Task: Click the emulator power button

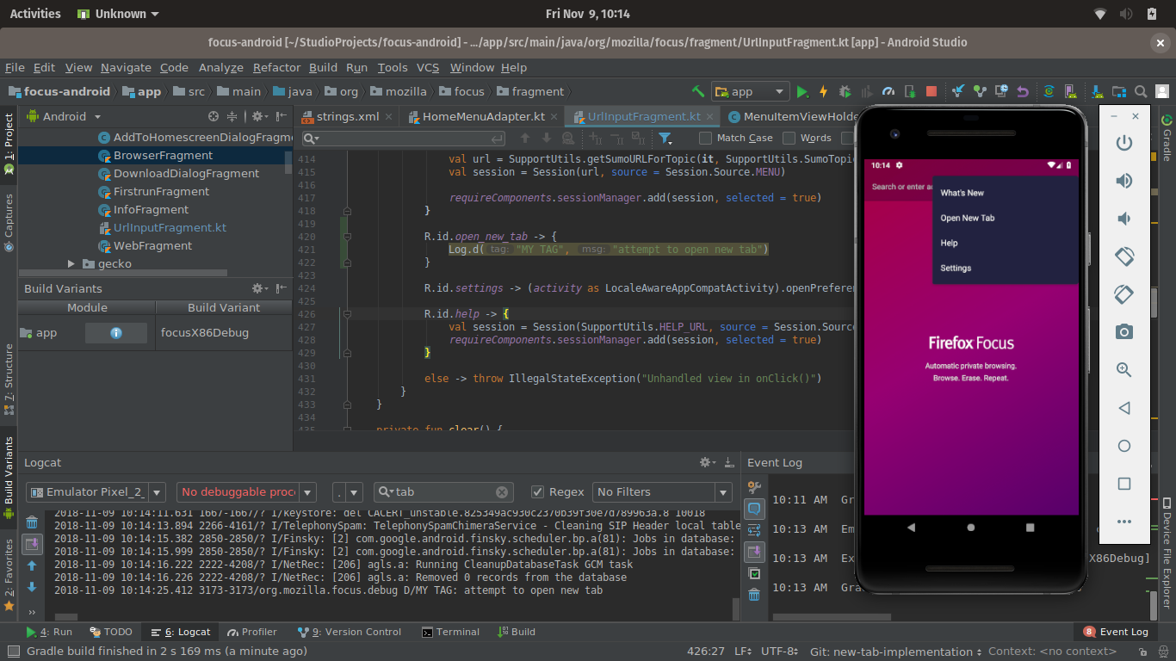Action: click(1123, 143)
